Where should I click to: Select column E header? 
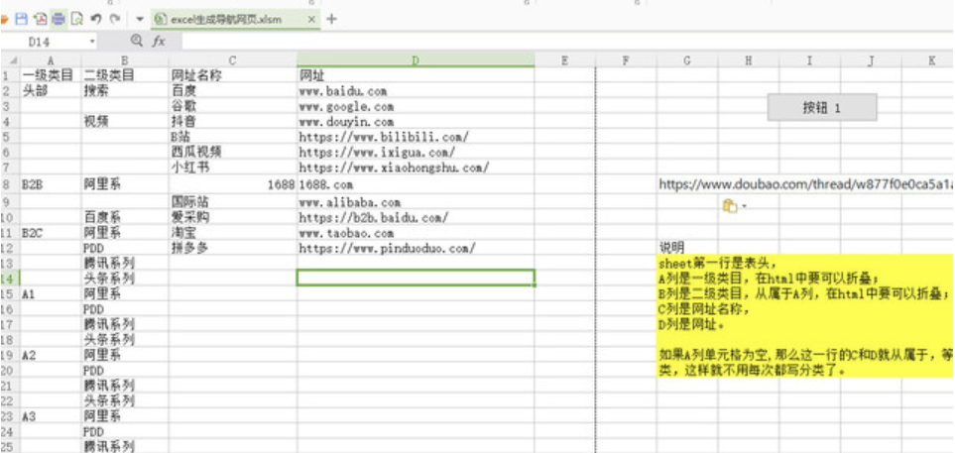coord(564,60)
